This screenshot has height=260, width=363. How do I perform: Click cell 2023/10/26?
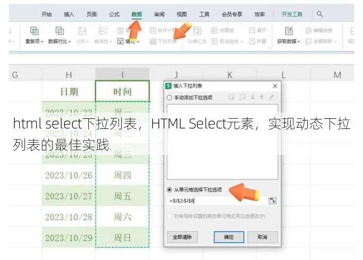click(69, 175)
